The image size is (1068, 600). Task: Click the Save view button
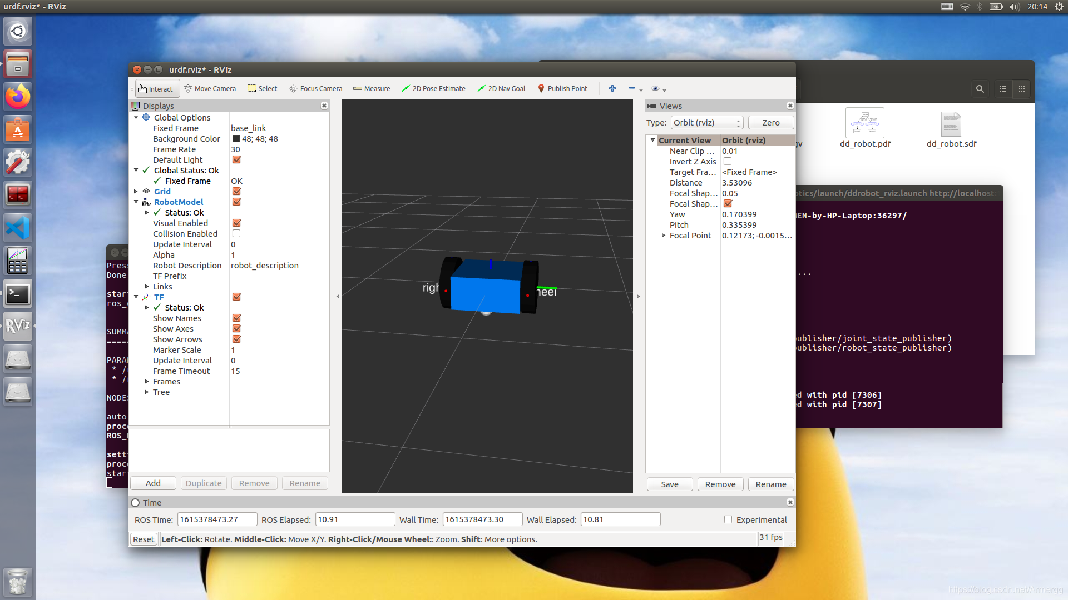point(670,484)
